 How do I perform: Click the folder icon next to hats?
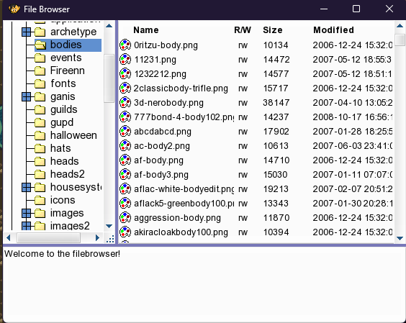point(40,148)
